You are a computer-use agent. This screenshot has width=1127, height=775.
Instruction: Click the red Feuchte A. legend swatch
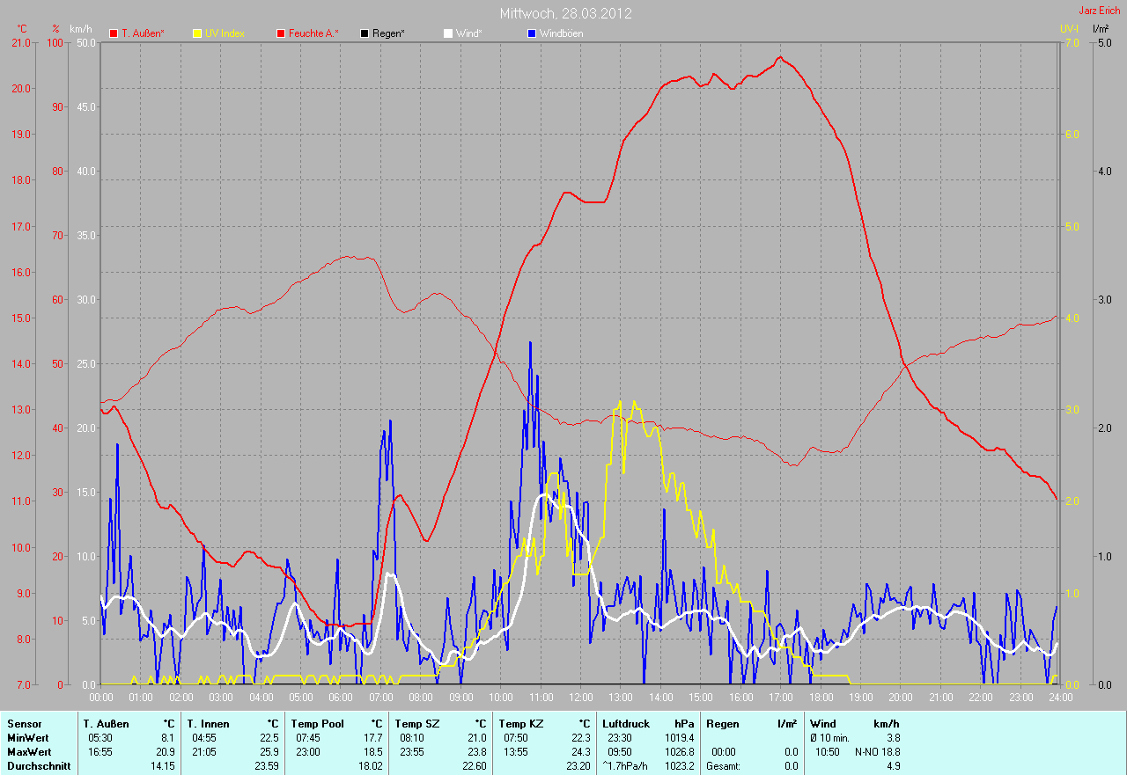[x=282, y=33]
